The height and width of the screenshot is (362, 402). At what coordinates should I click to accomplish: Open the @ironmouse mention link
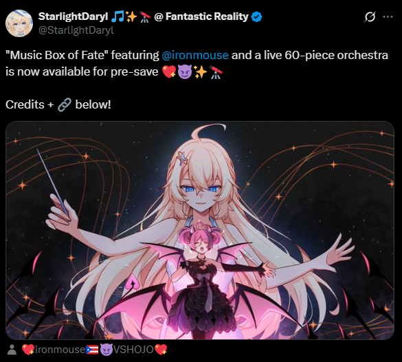coord(195,56)
